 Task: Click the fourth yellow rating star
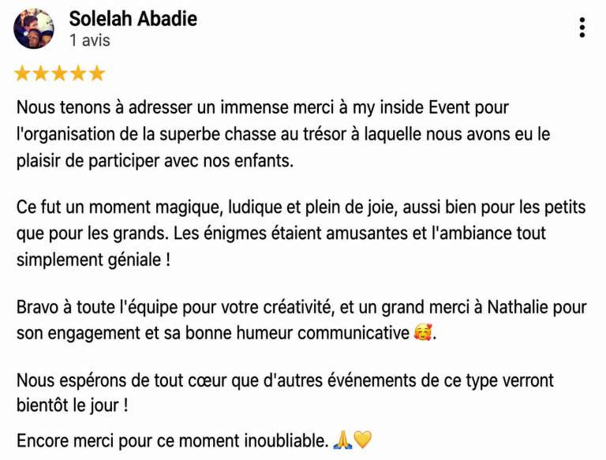78,73
